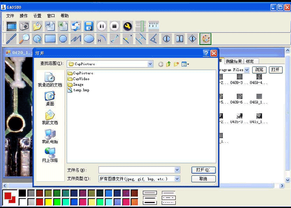Select the temp.bmp file
291x208 pixels.
click(78, 90)
